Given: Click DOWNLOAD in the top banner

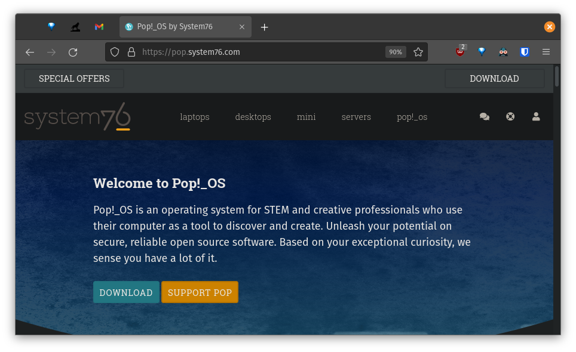Looking at the screenshot, I should (494, 79).
